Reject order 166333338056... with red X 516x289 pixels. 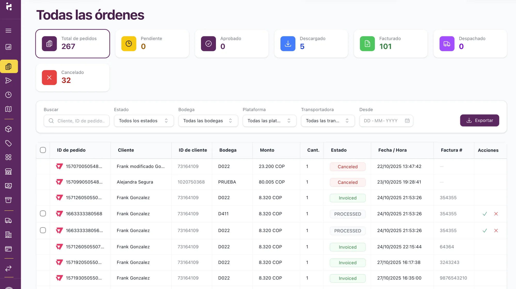pyautogui.click(x=496, y=231)
